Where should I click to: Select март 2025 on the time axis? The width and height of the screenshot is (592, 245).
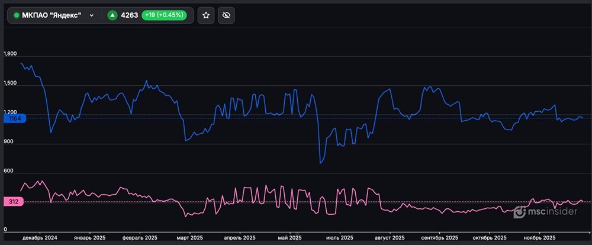[x=189, y=237]
